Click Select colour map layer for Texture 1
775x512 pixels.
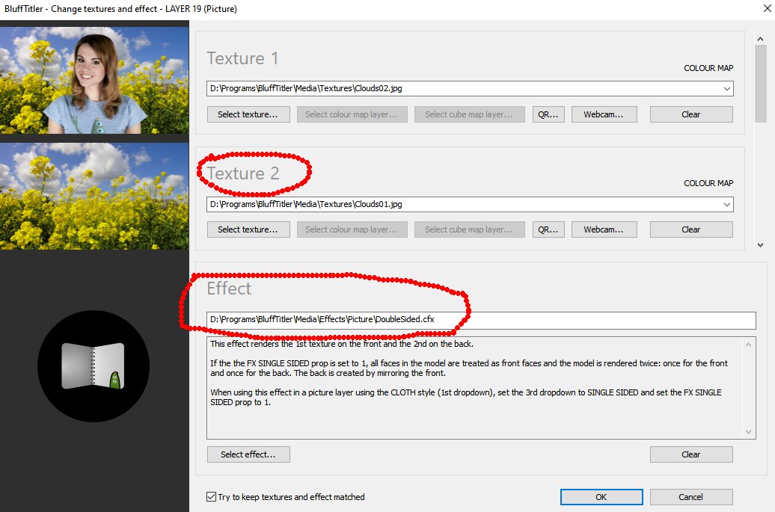point(352,114)
